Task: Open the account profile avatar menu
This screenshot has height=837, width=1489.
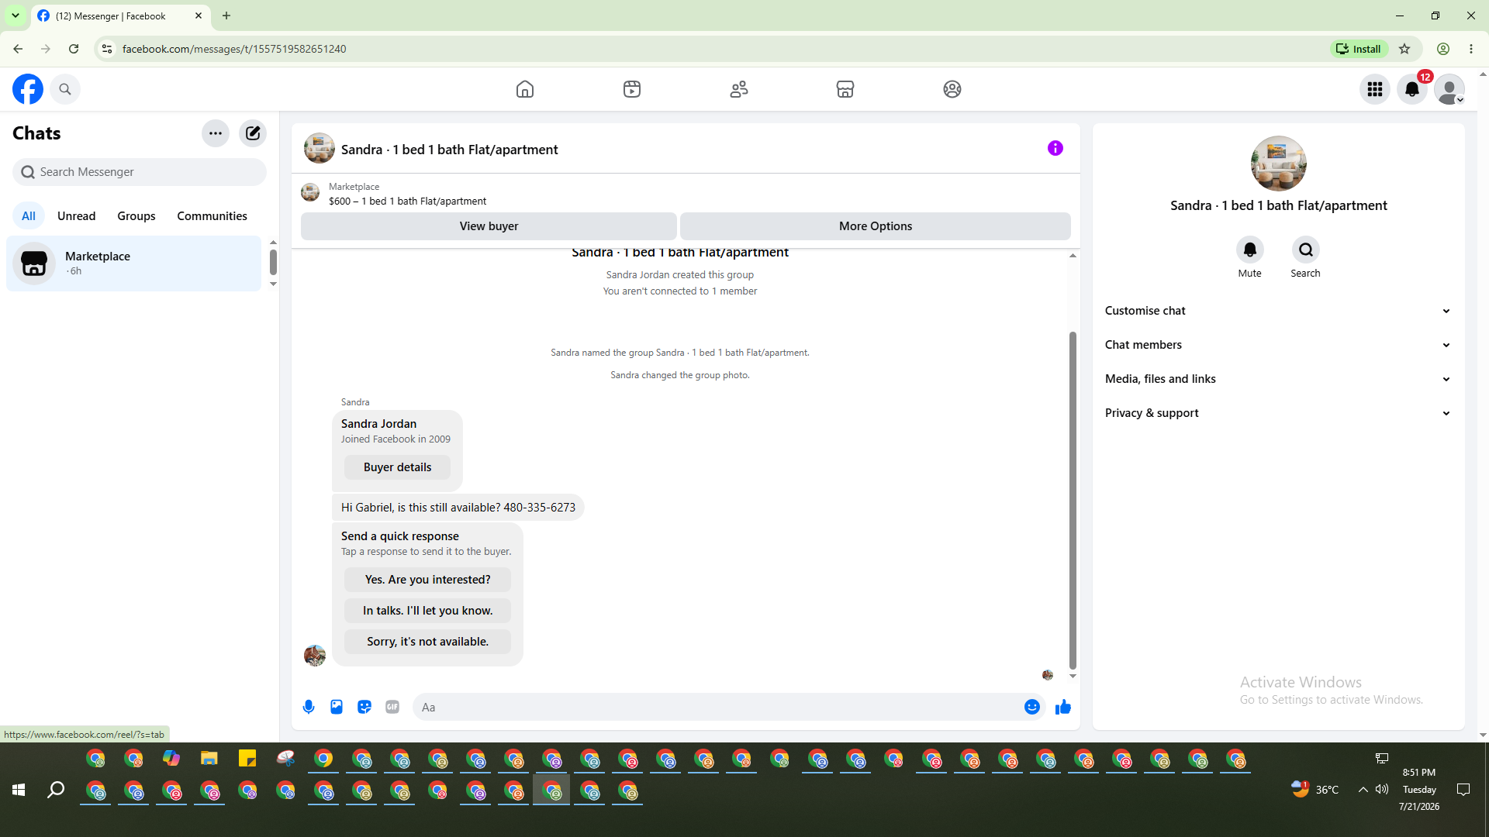Action: click(1449, 89)
